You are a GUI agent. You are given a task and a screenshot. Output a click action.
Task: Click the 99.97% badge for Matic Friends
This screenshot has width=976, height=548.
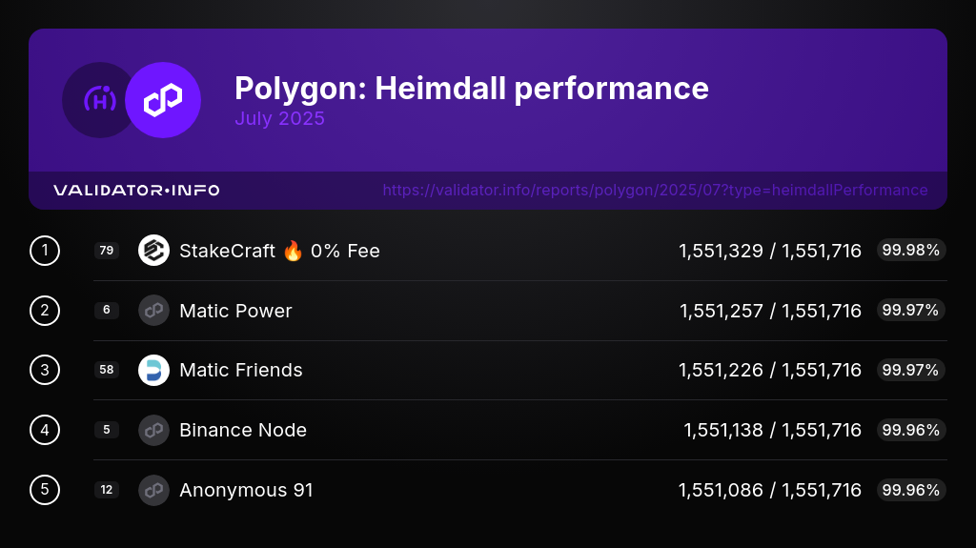[911, 370]
